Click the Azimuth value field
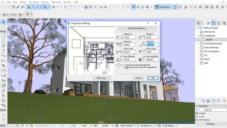This screenshot has width=227, height=128. click(153, 45)
